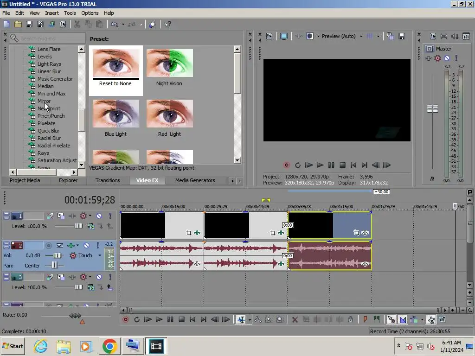Mute the Master bus
This screenshot has height=356, width=475.
tap(447, 58)
